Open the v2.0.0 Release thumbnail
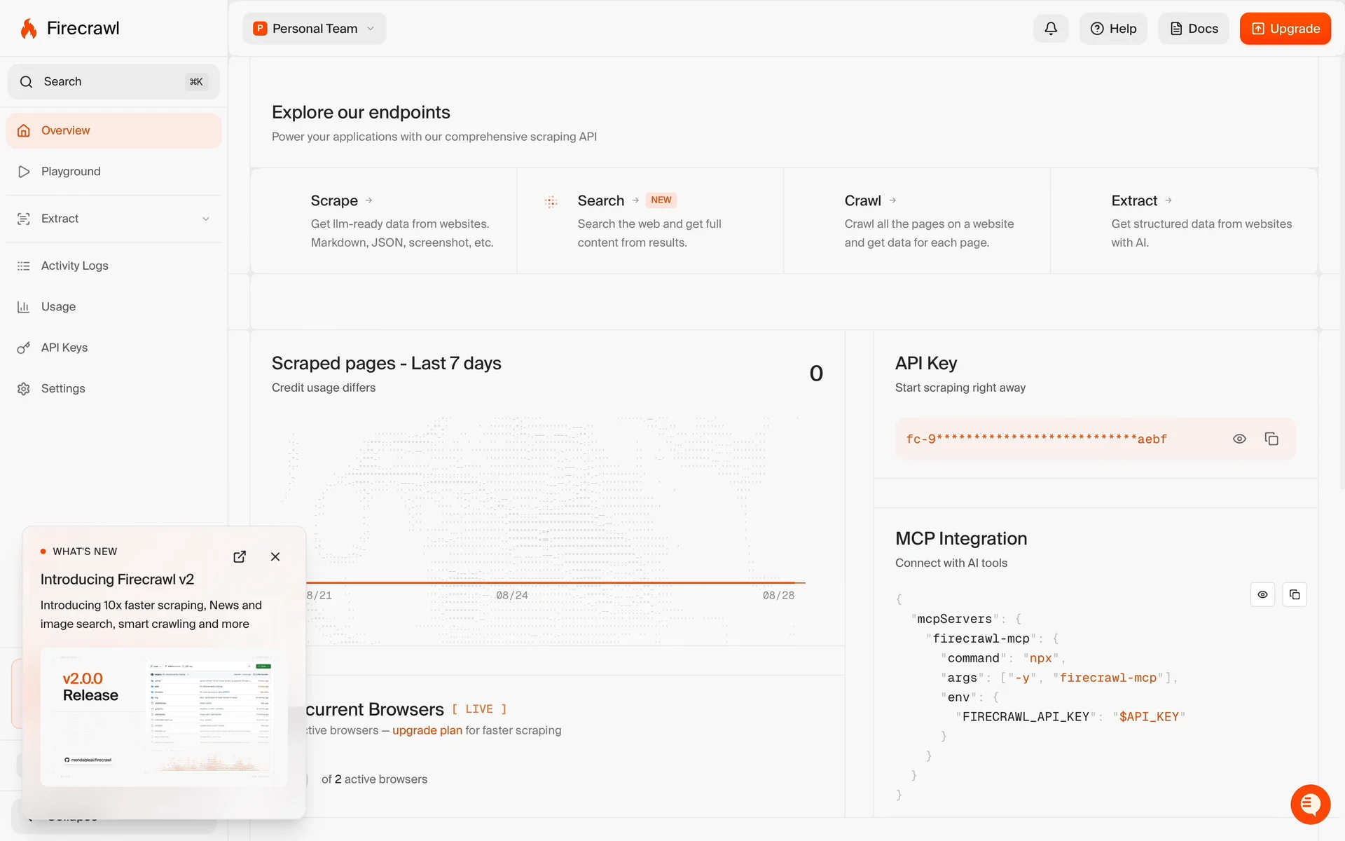Viewport: 1345px width, 841px height. pos(164,716)
